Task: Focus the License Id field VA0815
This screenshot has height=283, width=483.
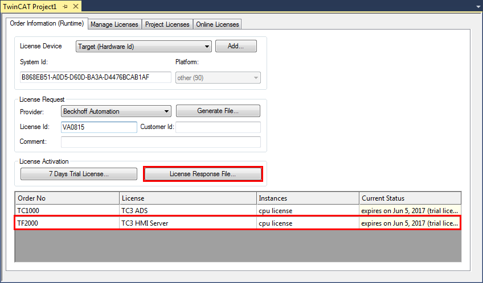Action: [x=99, y=127]
